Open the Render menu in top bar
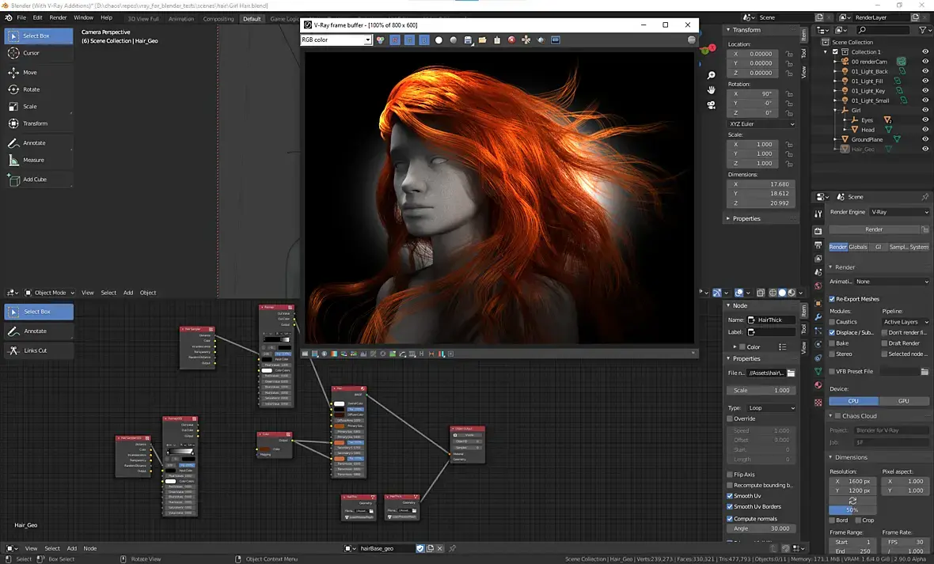 coord(58,17)
